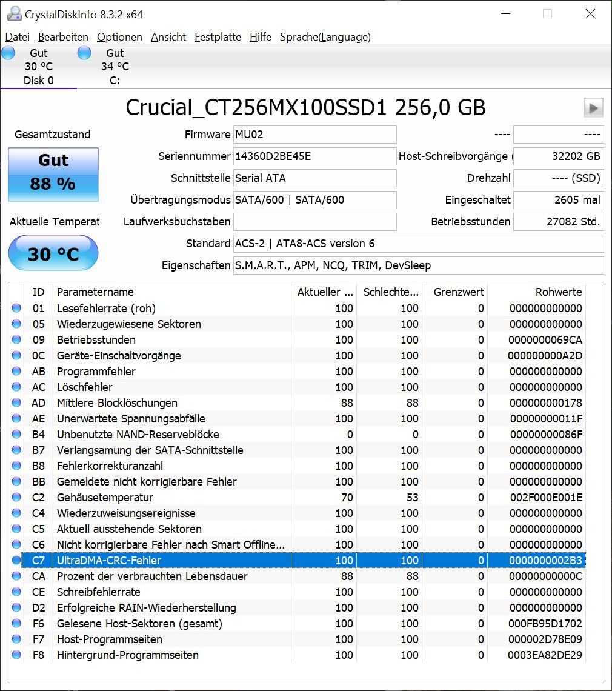Open the Bearbeiten menu
Viewport: 612px width, 691px height.
(63, 37)
